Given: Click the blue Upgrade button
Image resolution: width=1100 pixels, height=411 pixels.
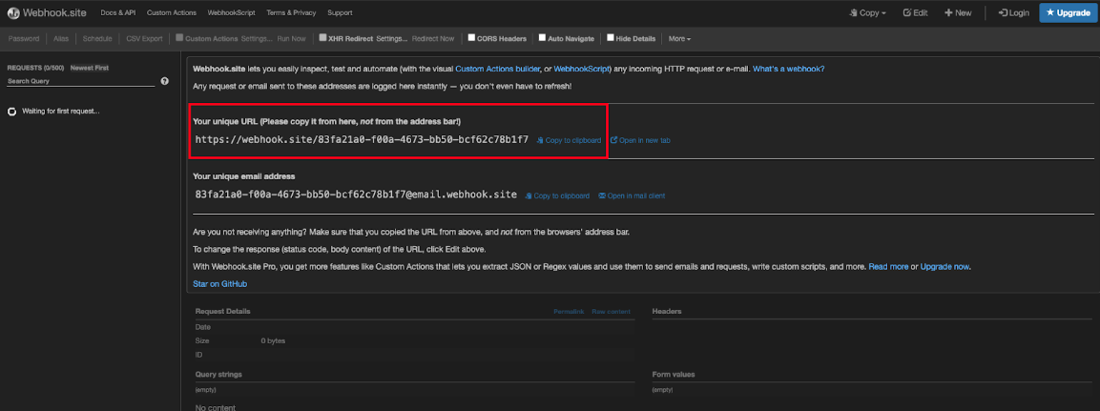Looking at the screenshot, I should click(x=1069, y=12).
